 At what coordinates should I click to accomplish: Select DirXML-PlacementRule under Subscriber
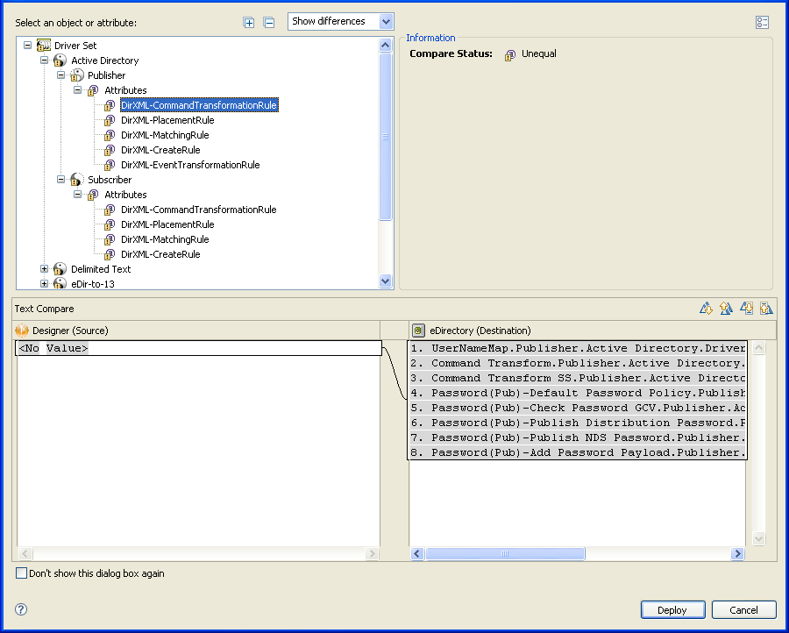click(167, 224)
